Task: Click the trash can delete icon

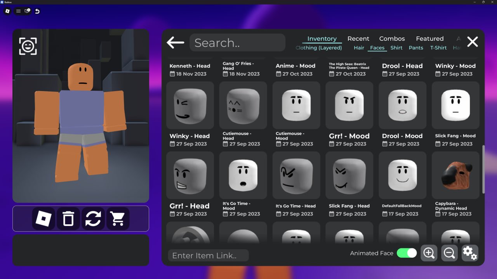Action: pos(68,219)
